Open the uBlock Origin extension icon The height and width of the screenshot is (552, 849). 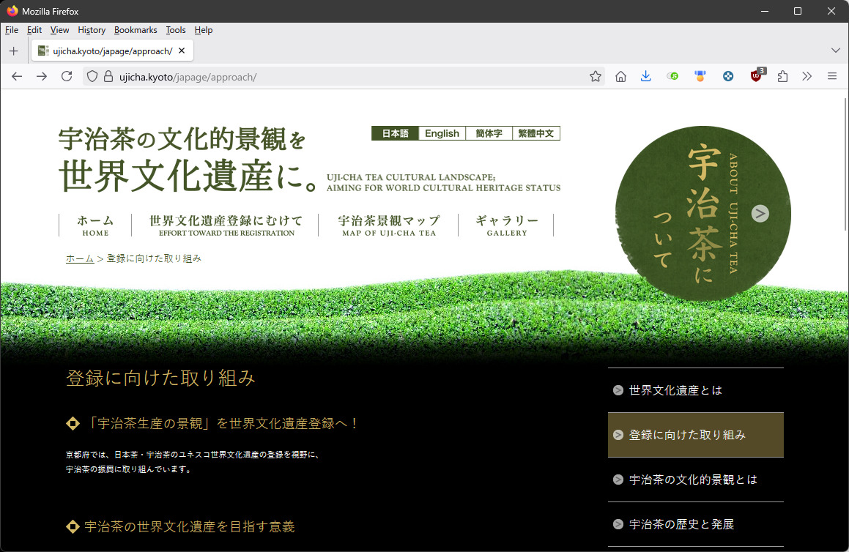coord(756,76)
